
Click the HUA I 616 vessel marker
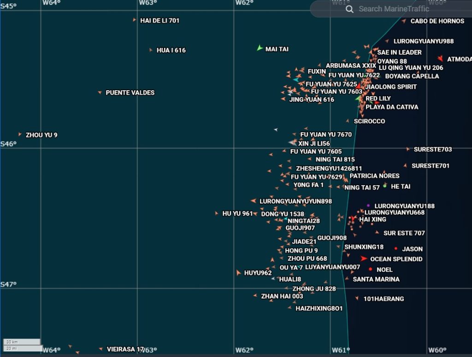click(151, 50)
